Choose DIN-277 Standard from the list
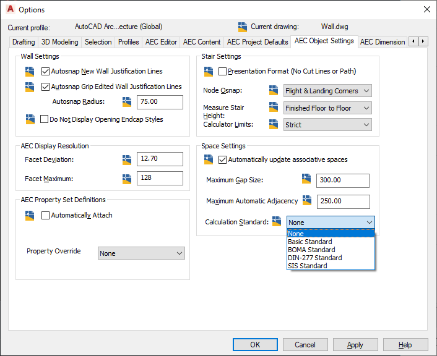437x356 pixels. 331,258
